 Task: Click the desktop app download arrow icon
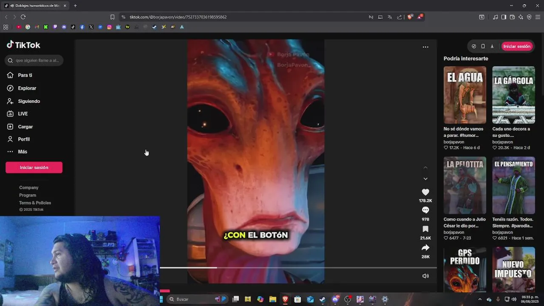click(x=492, y=46)
